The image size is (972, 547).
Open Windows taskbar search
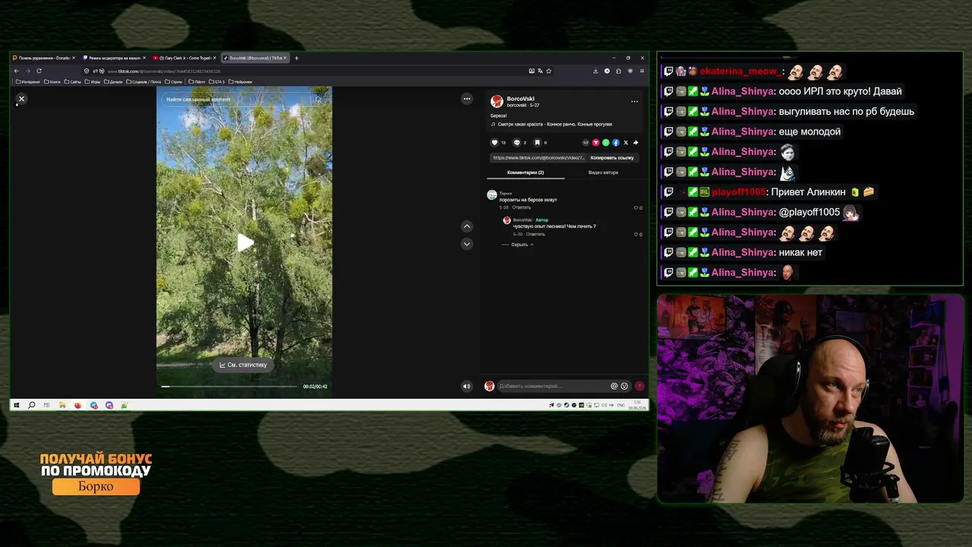[31, 405]
